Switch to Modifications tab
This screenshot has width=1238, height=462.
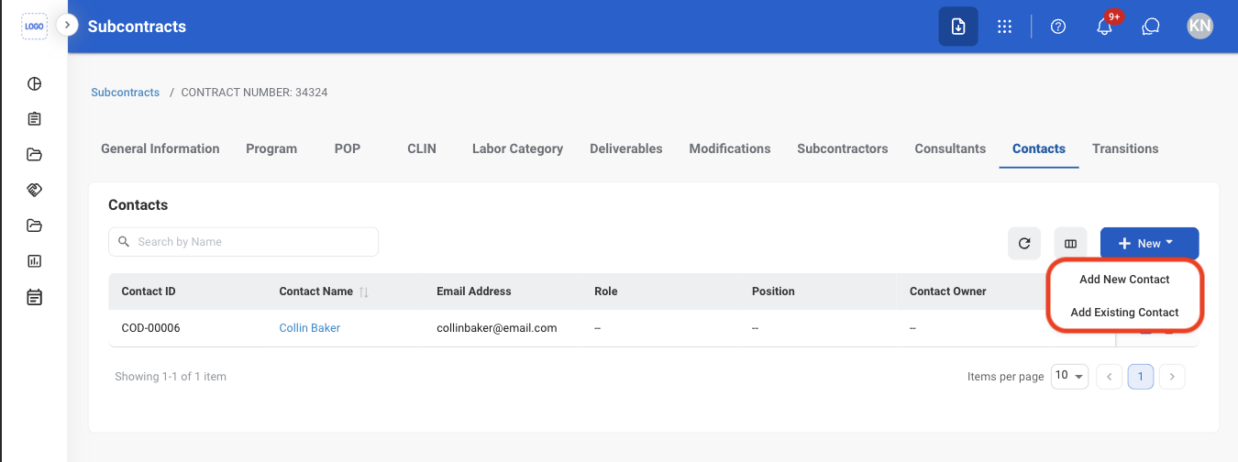730,148
